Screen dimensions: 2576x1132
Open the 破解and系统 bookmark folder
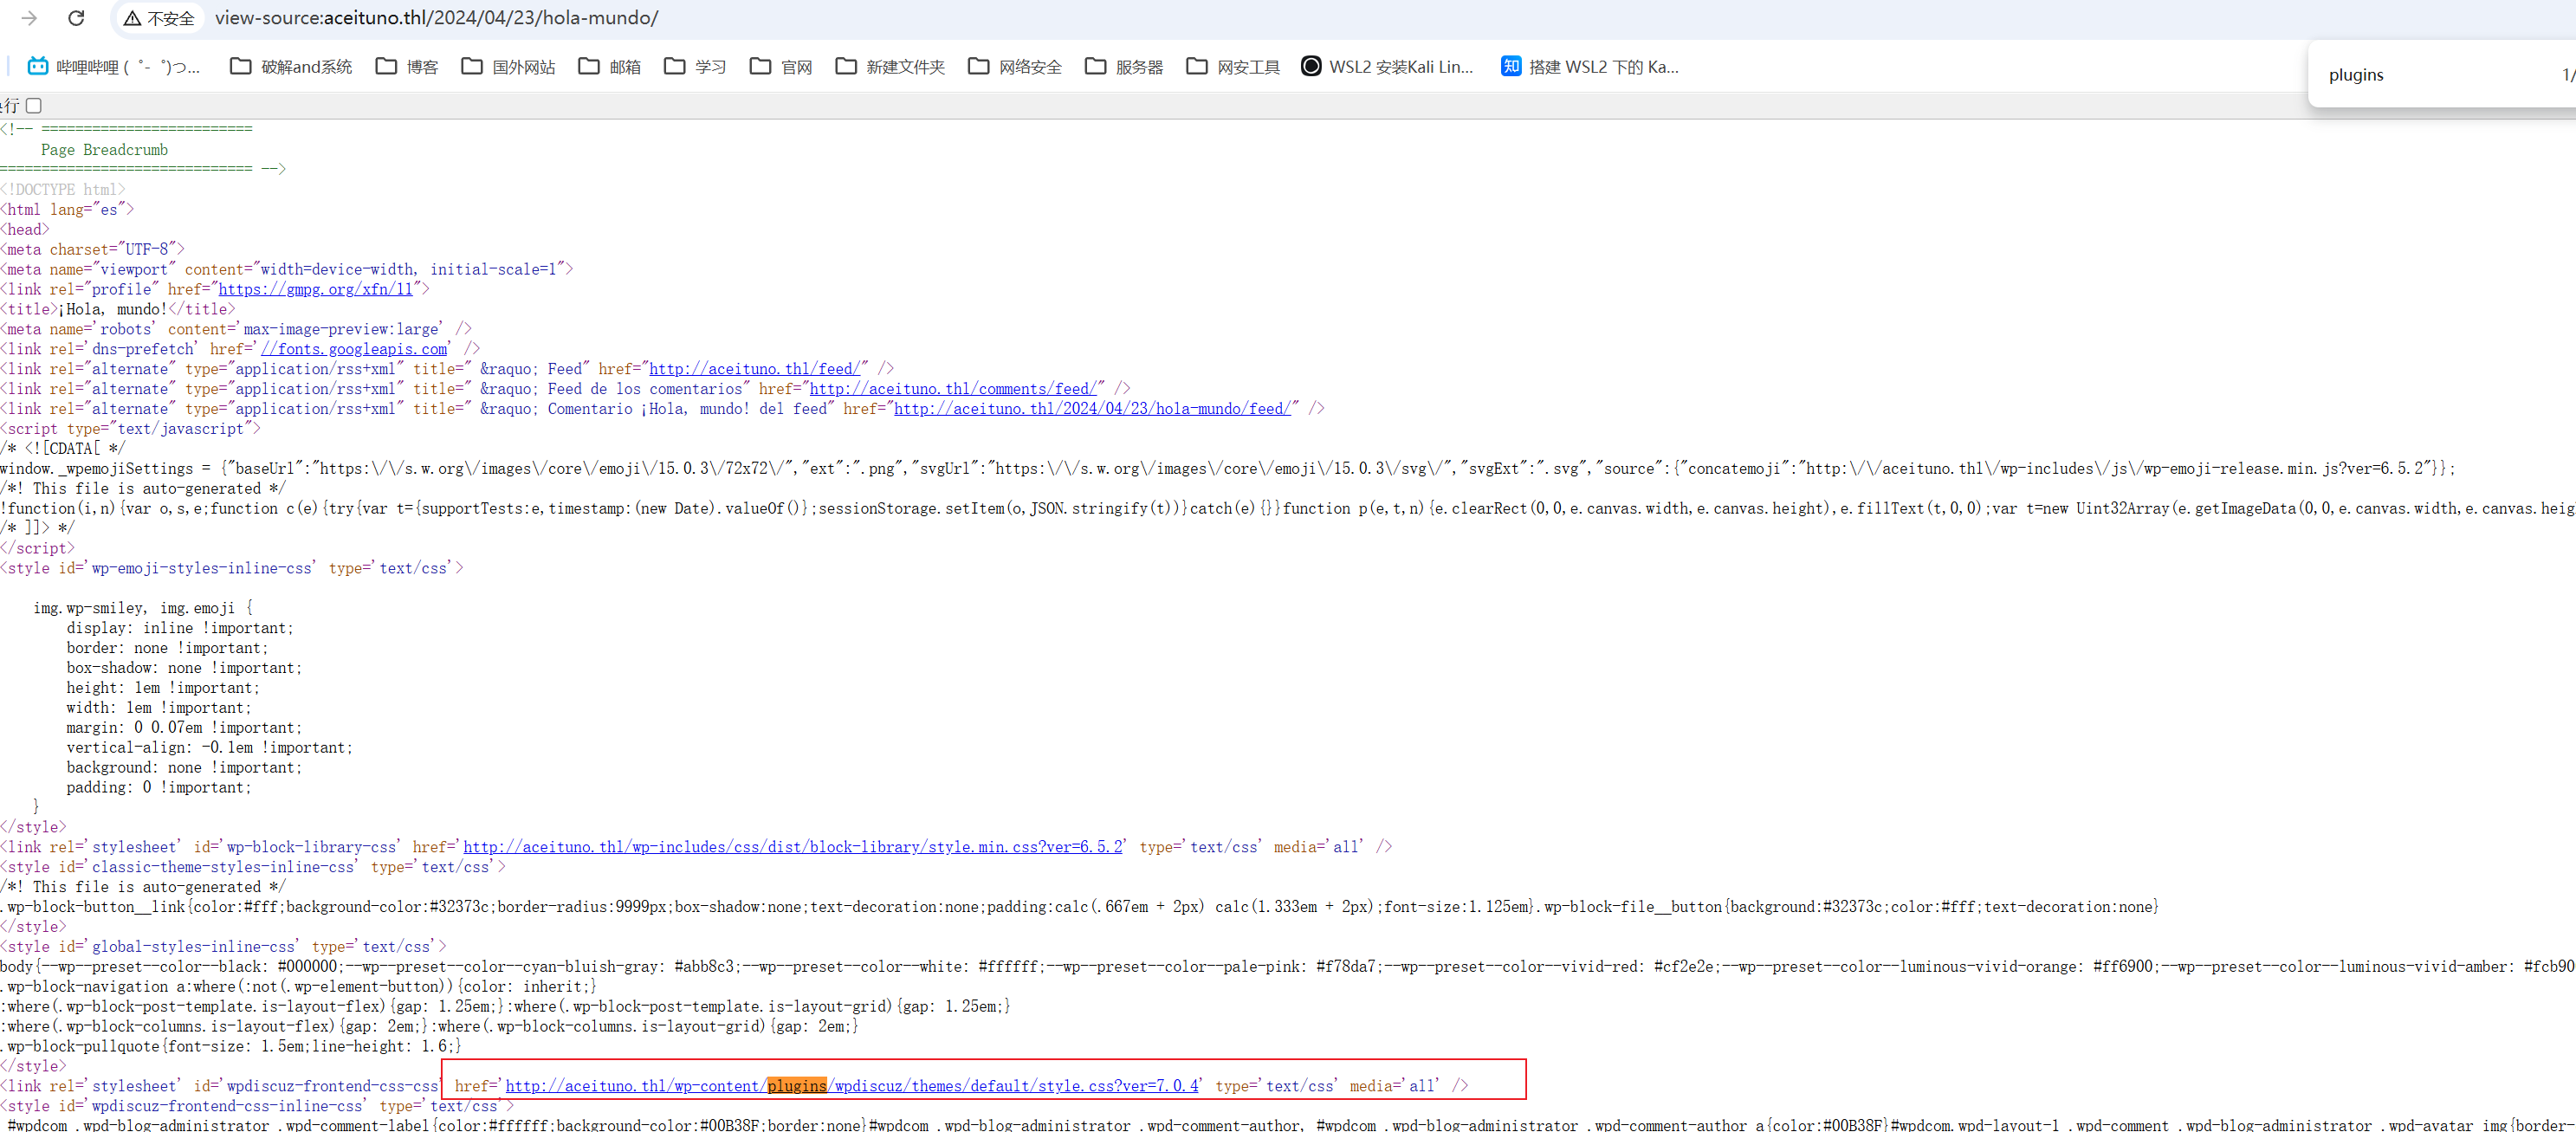[291, 67]
